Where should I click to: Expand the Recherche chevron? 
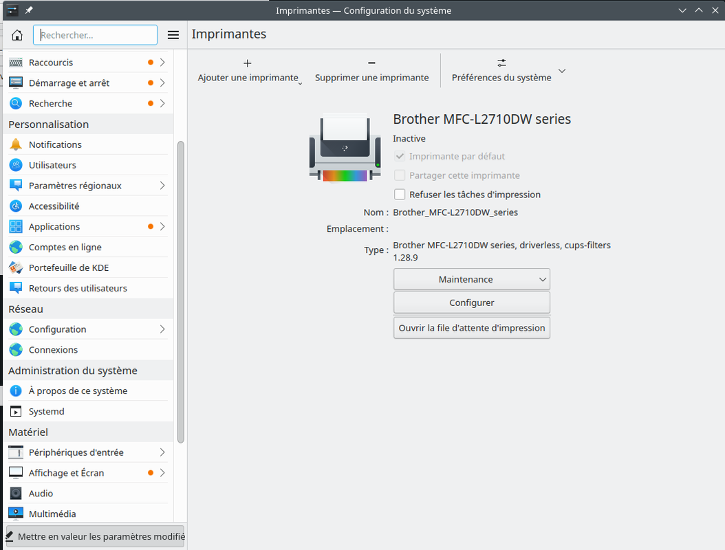coord(162,103)
